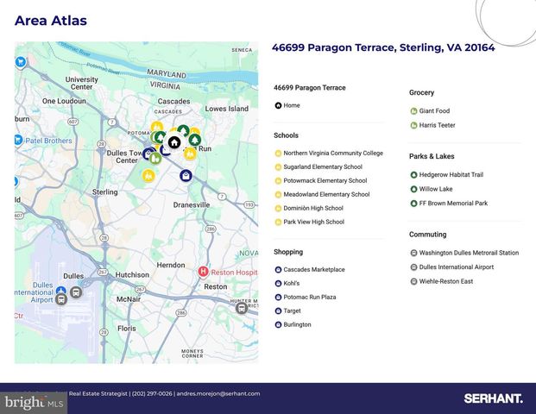Click Dulles International Airport commuting icon
Screen dimensions: 536x414
click(413, 267)
